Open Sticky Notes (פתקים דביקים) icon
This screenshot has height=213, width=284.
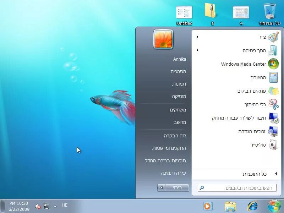[273, 91]
